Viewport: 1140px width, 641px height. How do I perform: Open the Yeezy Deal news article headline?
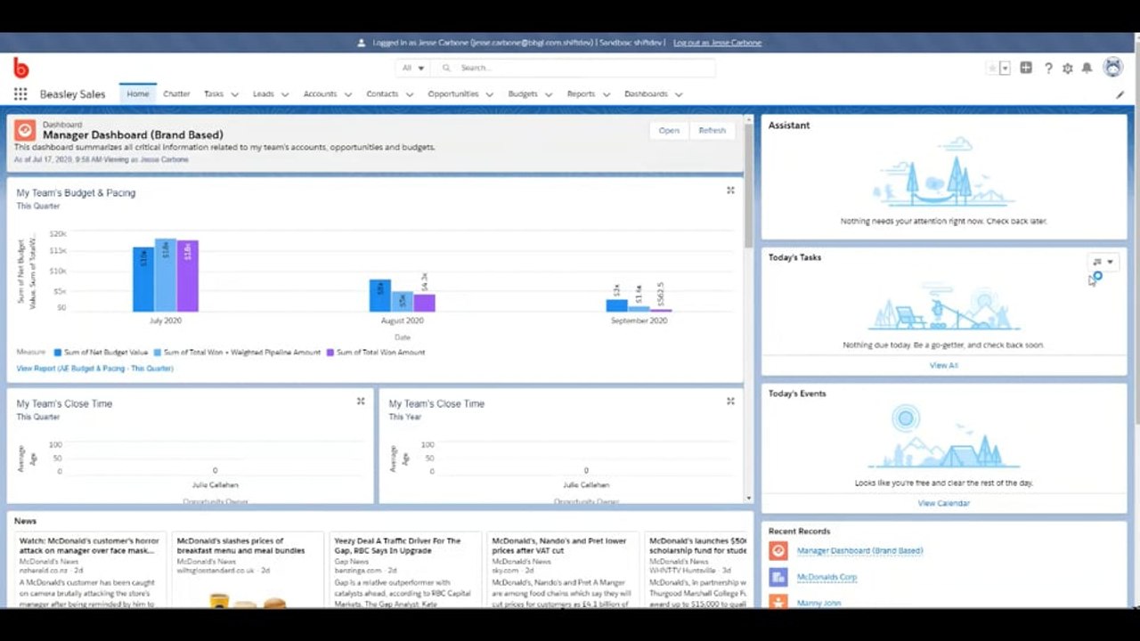pyautogui.click(x=397, y=546)
